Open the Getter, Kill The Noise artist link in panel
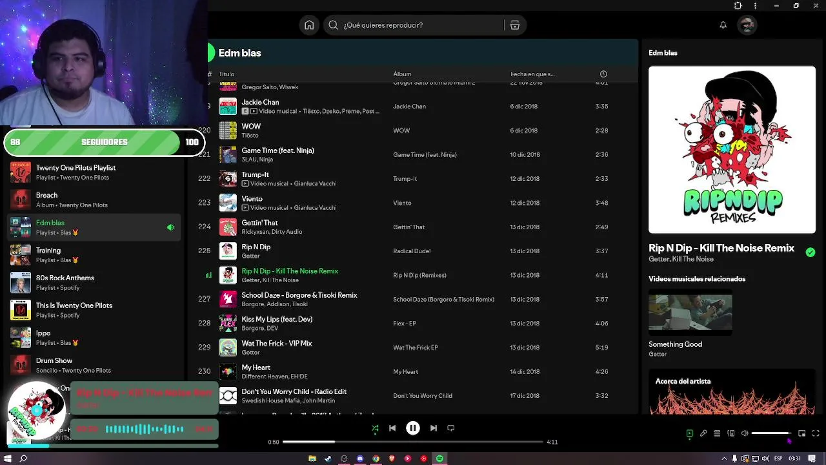 tap(681, 259)
